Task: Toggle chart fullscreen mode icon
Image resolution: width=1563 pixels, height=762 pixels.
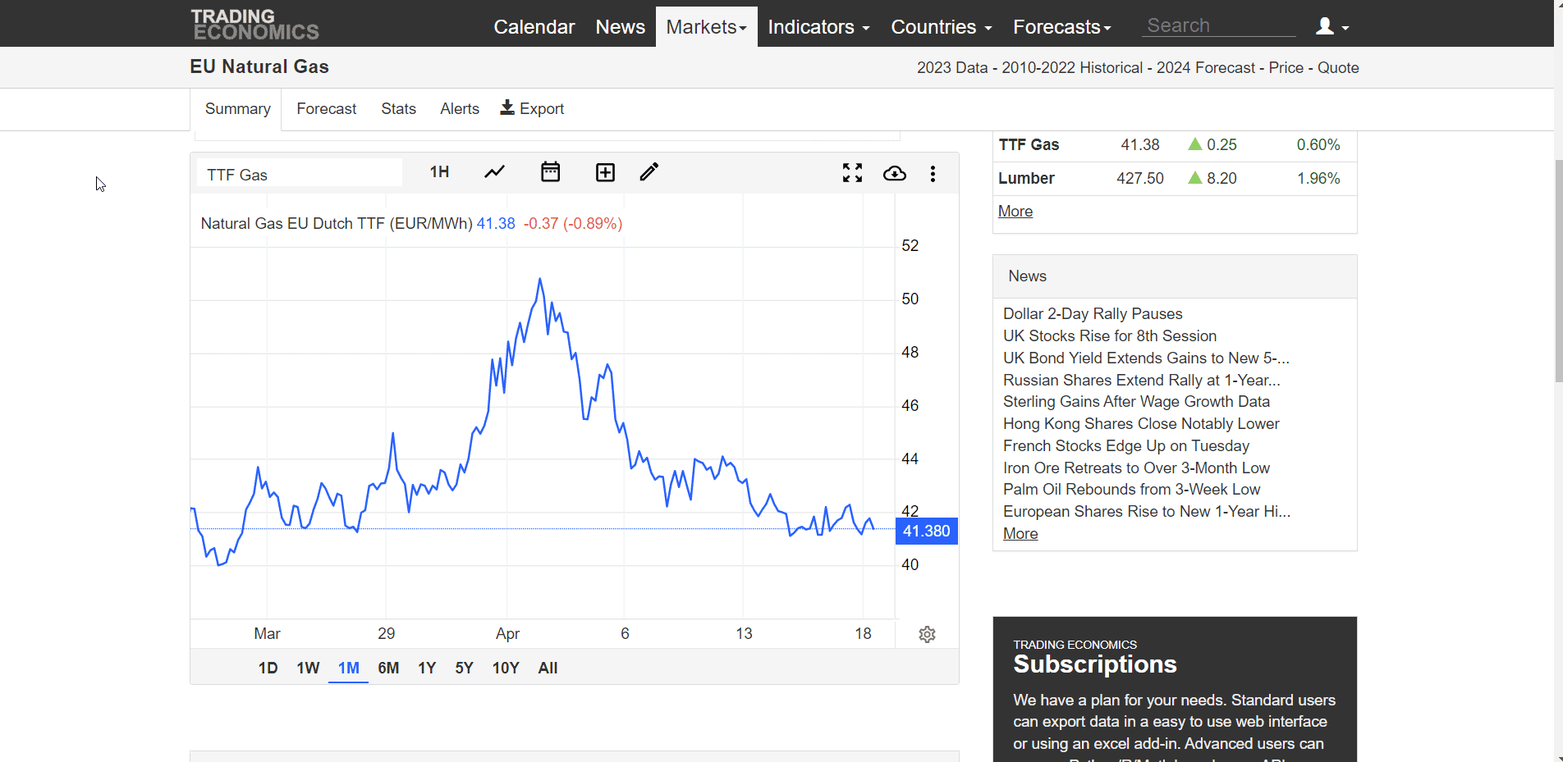Action: coord(852,173)
